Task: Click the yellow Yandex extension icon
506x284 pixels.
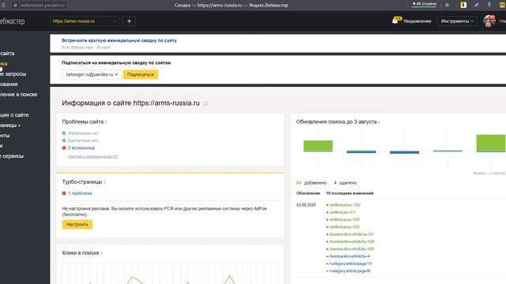Action: pyautogui.click(x=463, y=5)
